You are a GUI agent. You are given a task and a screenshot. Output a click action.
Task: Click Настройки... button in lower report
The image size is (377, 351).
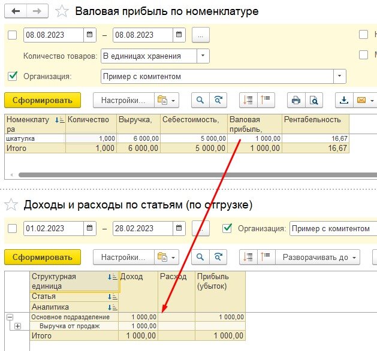(x=123, y=258)
